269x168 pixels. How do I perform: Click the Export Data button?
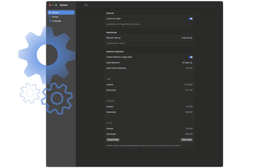coord(113,139)
